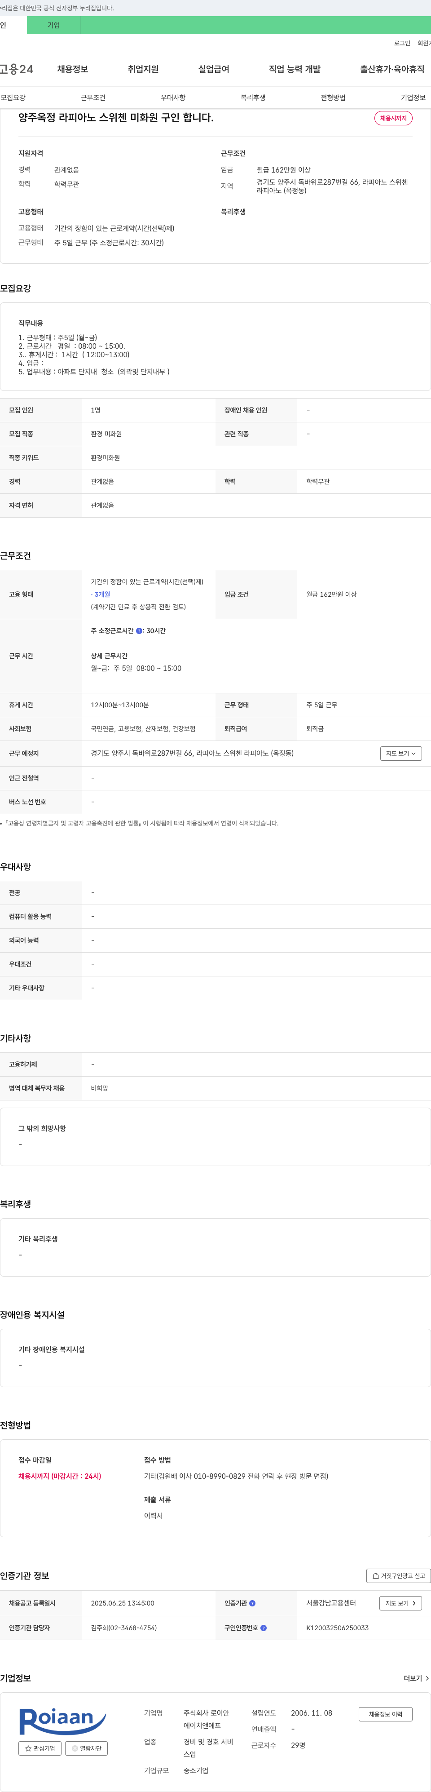The image size is (431, 1792).
Task: Click 비희망 in 병역 대체 복무자 row
Action: pos(99,1088)
